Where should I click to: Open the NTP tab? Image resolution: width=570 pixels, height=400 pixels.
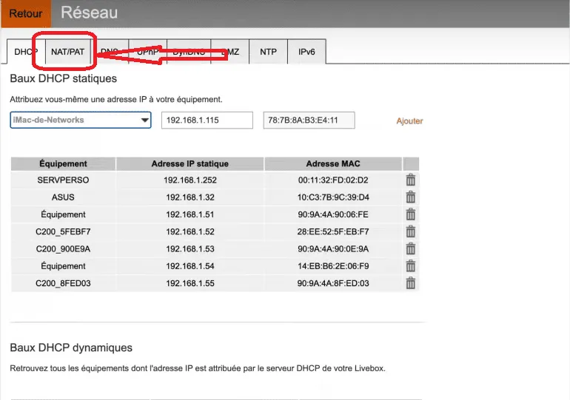coord(268,52)
